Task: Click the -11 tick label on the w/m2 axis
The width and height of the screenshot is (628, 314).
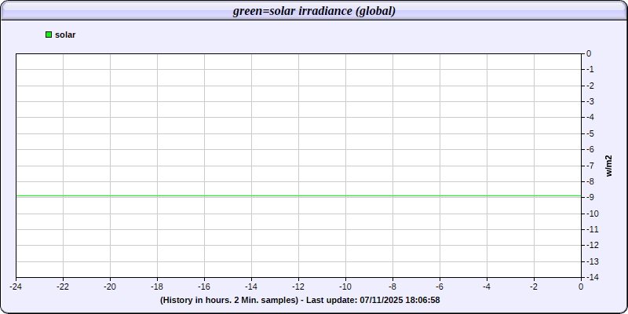Action: point(592,229)
